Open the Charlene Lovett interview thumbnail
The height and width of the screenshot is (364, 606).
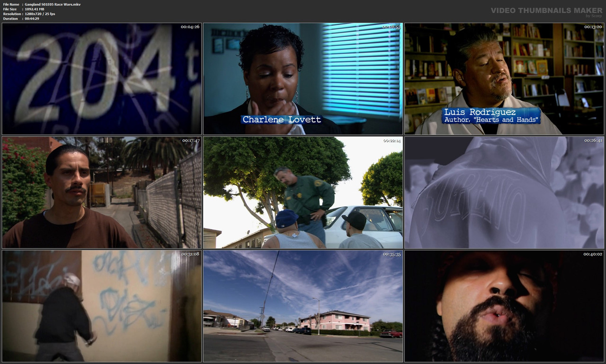click(x=303, y=79)
